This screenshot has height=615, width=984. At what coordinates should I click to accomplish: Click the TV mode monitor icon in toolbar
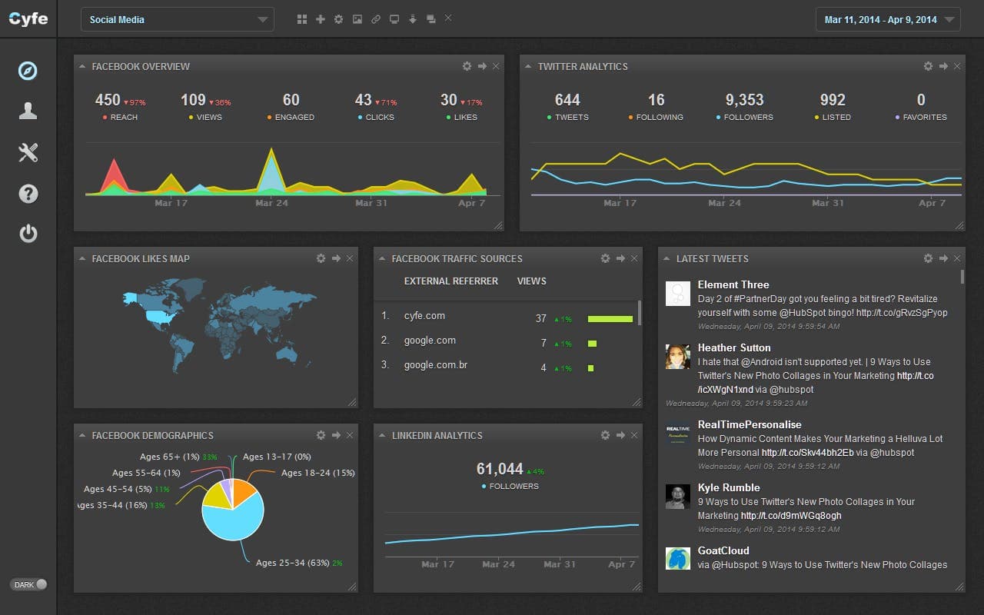pyautogui.click(x=394, y=18)
